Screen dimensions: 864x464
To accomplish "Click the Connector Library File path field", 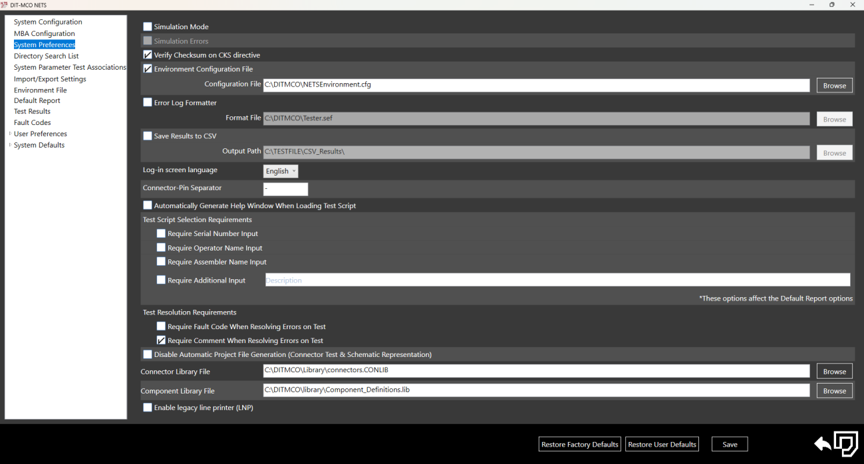I will [x=536, y=370].
